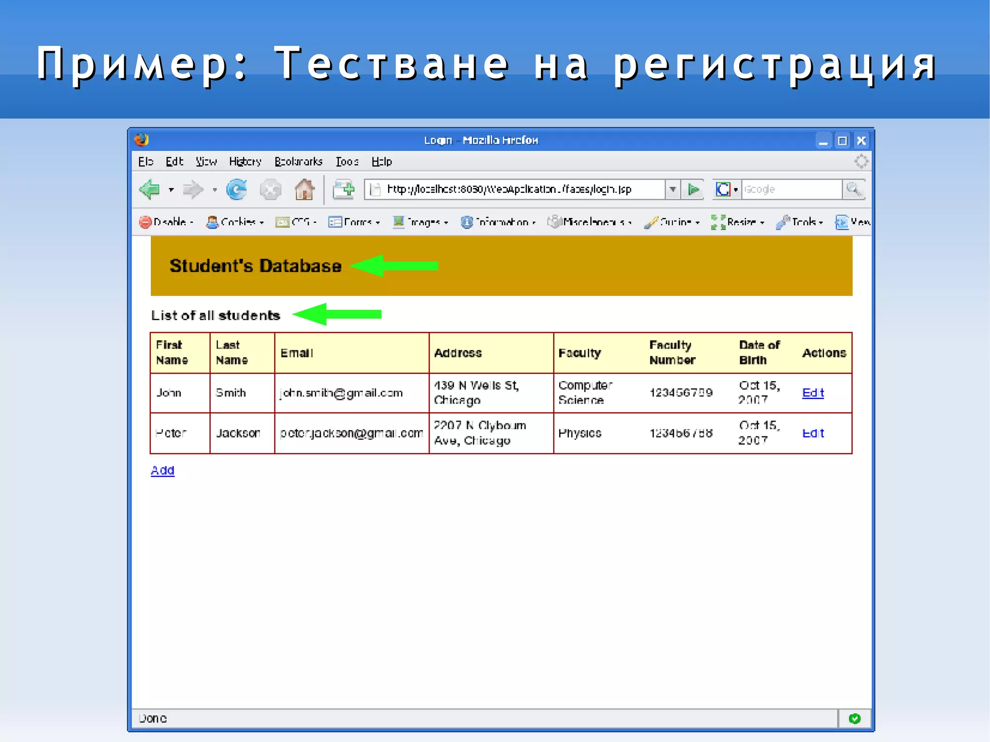Click the peter.jackson@gmail.com email cell
The image size is (990, 742).
click(x=351, y=433)
